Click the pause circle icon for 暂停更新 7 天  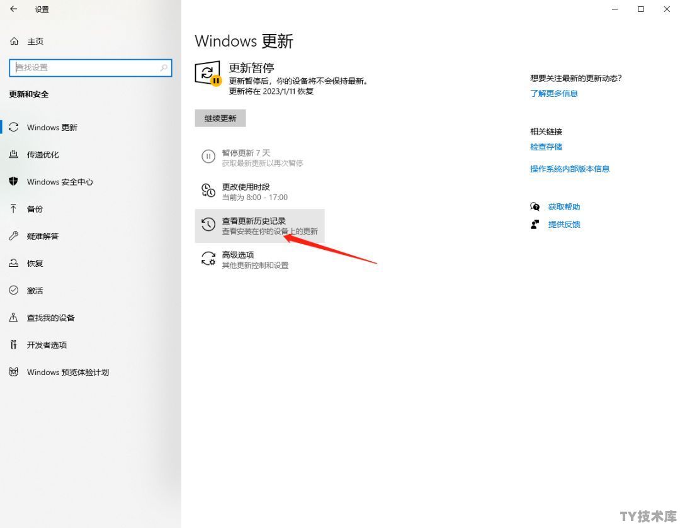pyautogui.click(x=208, y=156)
